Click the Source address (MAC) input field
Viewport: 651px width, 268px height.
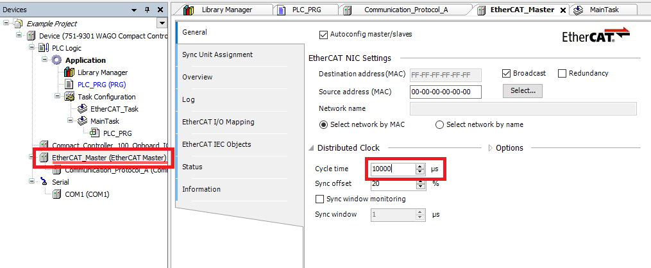click(445, 92)
